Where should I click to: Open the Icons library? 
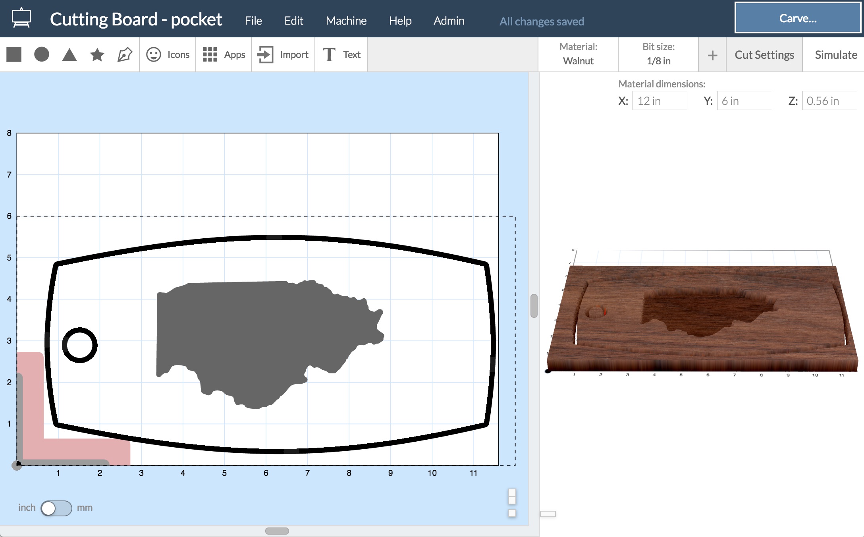click(168, 54)
